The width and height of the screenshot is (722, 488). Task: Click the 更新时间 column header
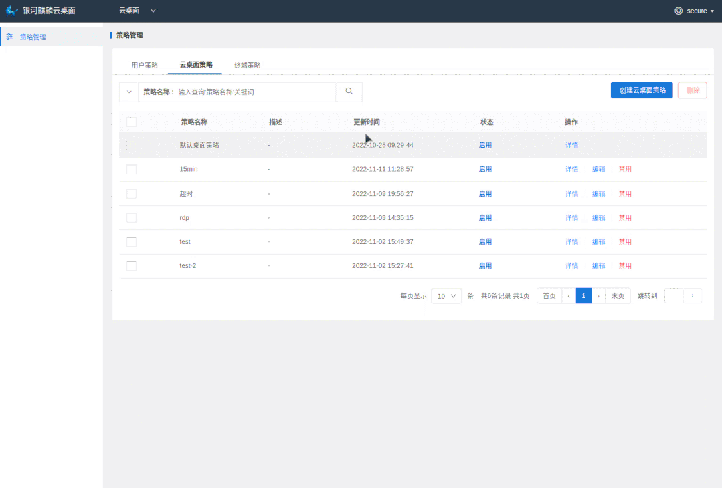[367, 122]
